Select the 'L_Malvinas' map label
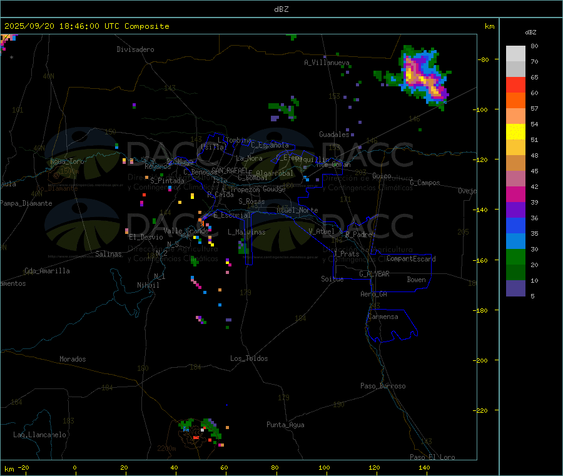Screen dimensions: 563x476 click(x=246, y=232)
